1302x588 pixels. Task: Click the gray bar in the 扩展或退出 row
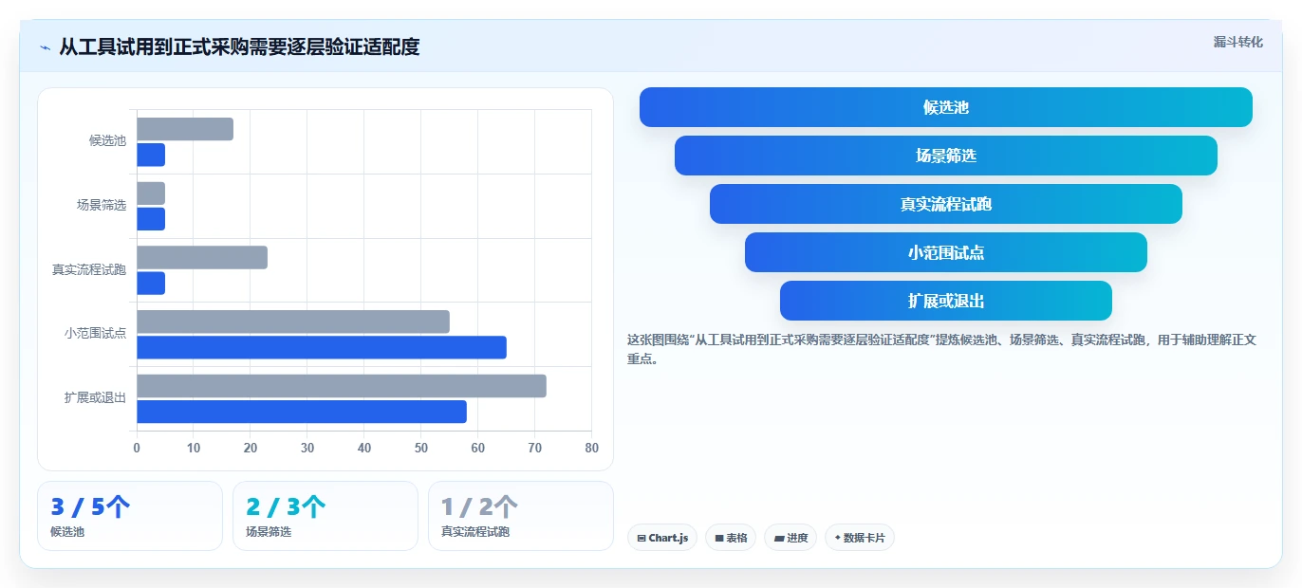(x=342, y=386)
